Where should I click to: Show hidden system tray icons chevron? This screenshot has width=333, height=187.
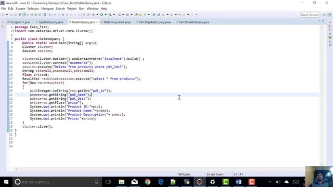pyautogui.click(x=270, y=182)
